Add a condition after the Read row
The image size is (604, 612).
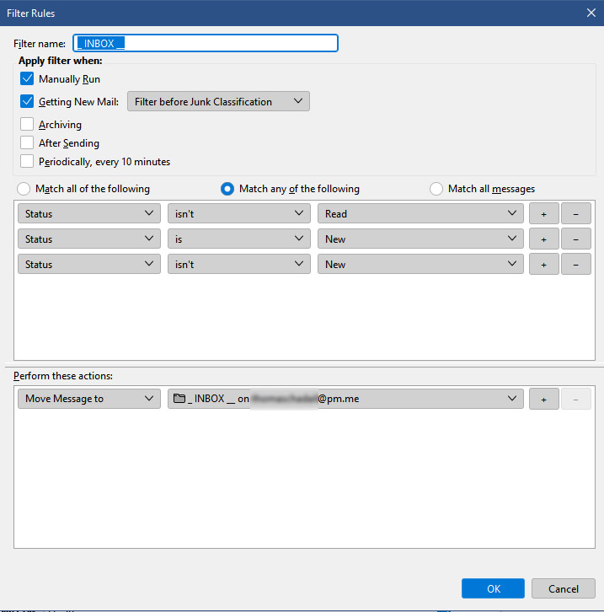click(544, 213)
